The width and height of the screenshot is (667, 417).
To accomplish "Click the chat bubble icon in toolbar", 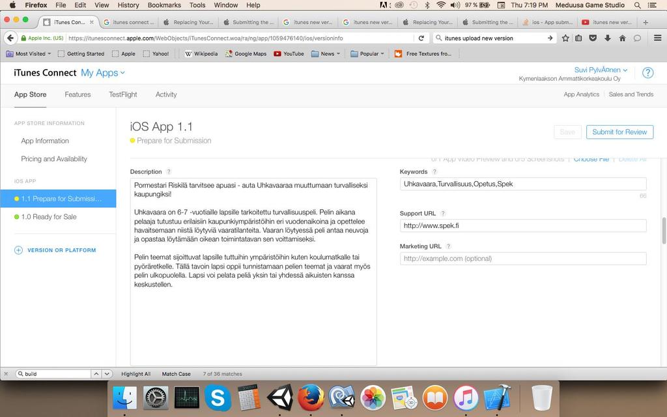I will coord(637,38).
